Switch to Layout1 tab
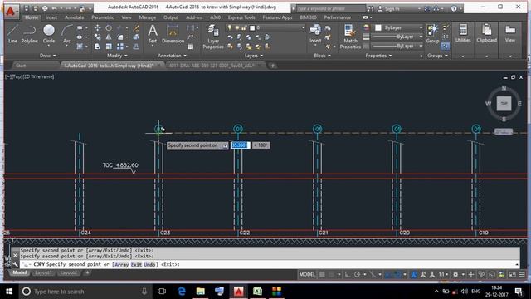Viewport: 531px width, 299px height. tap(43, 273)
